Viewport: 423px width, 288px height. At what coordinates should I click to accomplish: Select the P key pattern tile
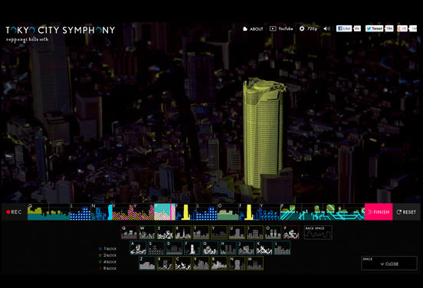point(291,232)
